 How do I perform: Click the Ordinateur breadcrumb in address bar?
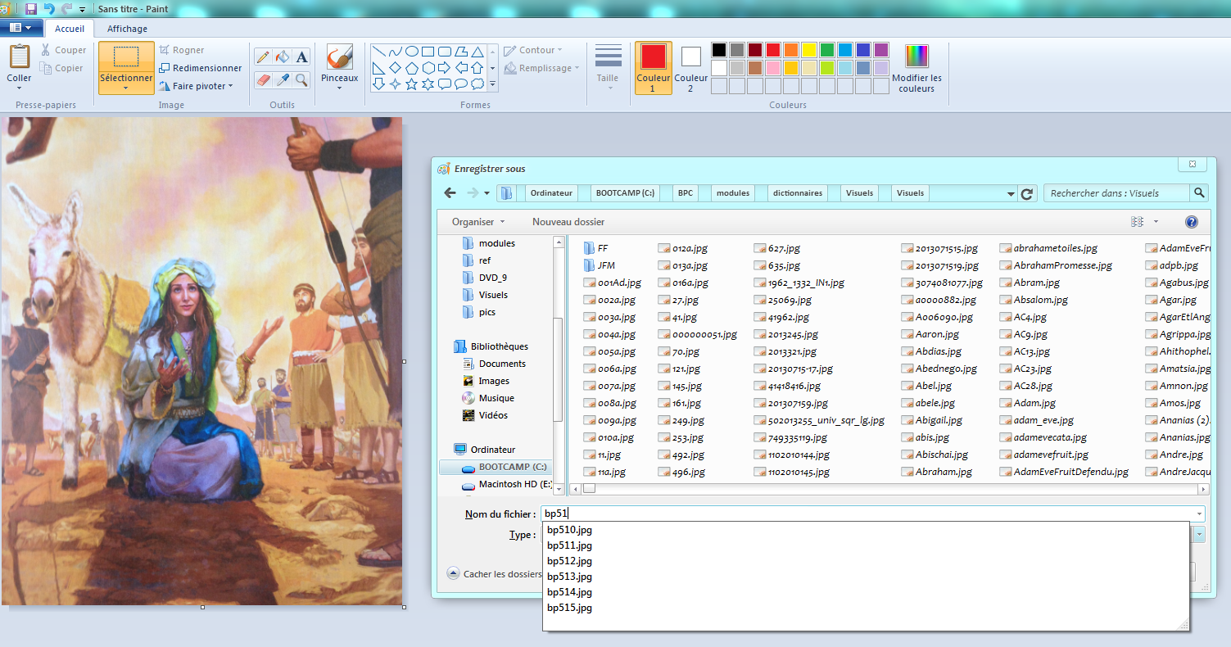pyautogui.click(x=551, y=193)
